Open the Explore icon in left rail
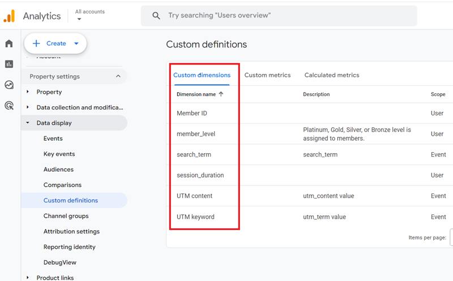This screenshot has width=453, height=281. click(x=9, y=85)
